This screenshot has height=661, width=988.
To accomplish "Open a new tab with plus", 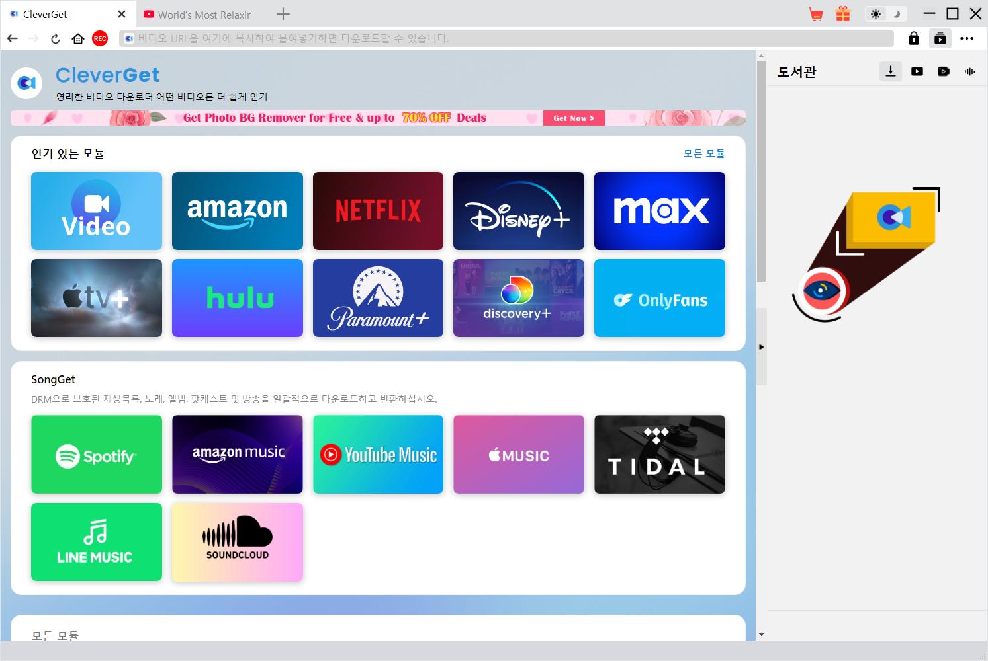I will tap(283, 14).
